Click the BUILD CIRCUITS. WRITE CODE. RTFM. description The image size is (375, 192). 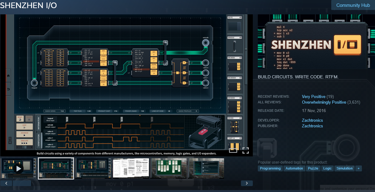(x=298, y=77)
